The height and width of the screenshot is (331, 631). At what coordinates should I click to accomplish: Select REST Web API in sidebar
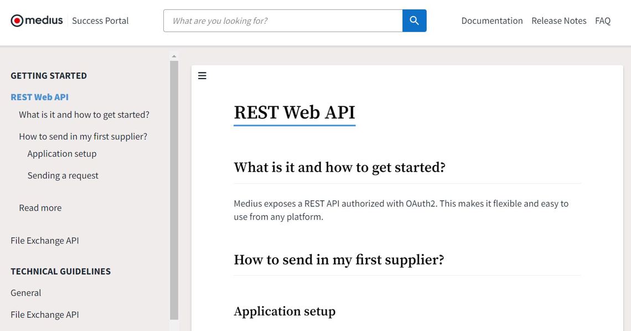pos(39,97)
